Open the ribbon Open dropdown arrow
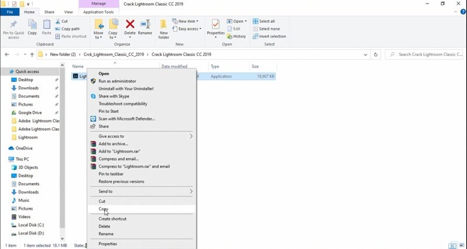Screen dimensions: 467x249 pyautogui.click(x=246, y=21)
